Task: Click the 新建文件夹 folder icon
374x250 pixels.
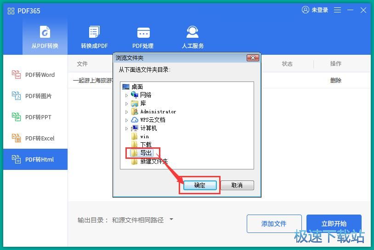Action: tap(135, 161)
